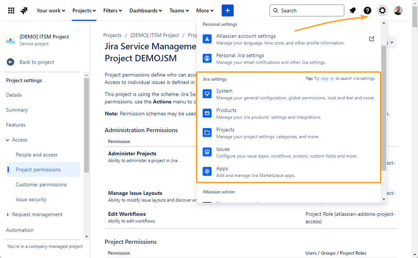Viewport: 418px width, 258px height.
Task: Open the Dashboards dropdown menu
Action: click(x=146, y=10)
